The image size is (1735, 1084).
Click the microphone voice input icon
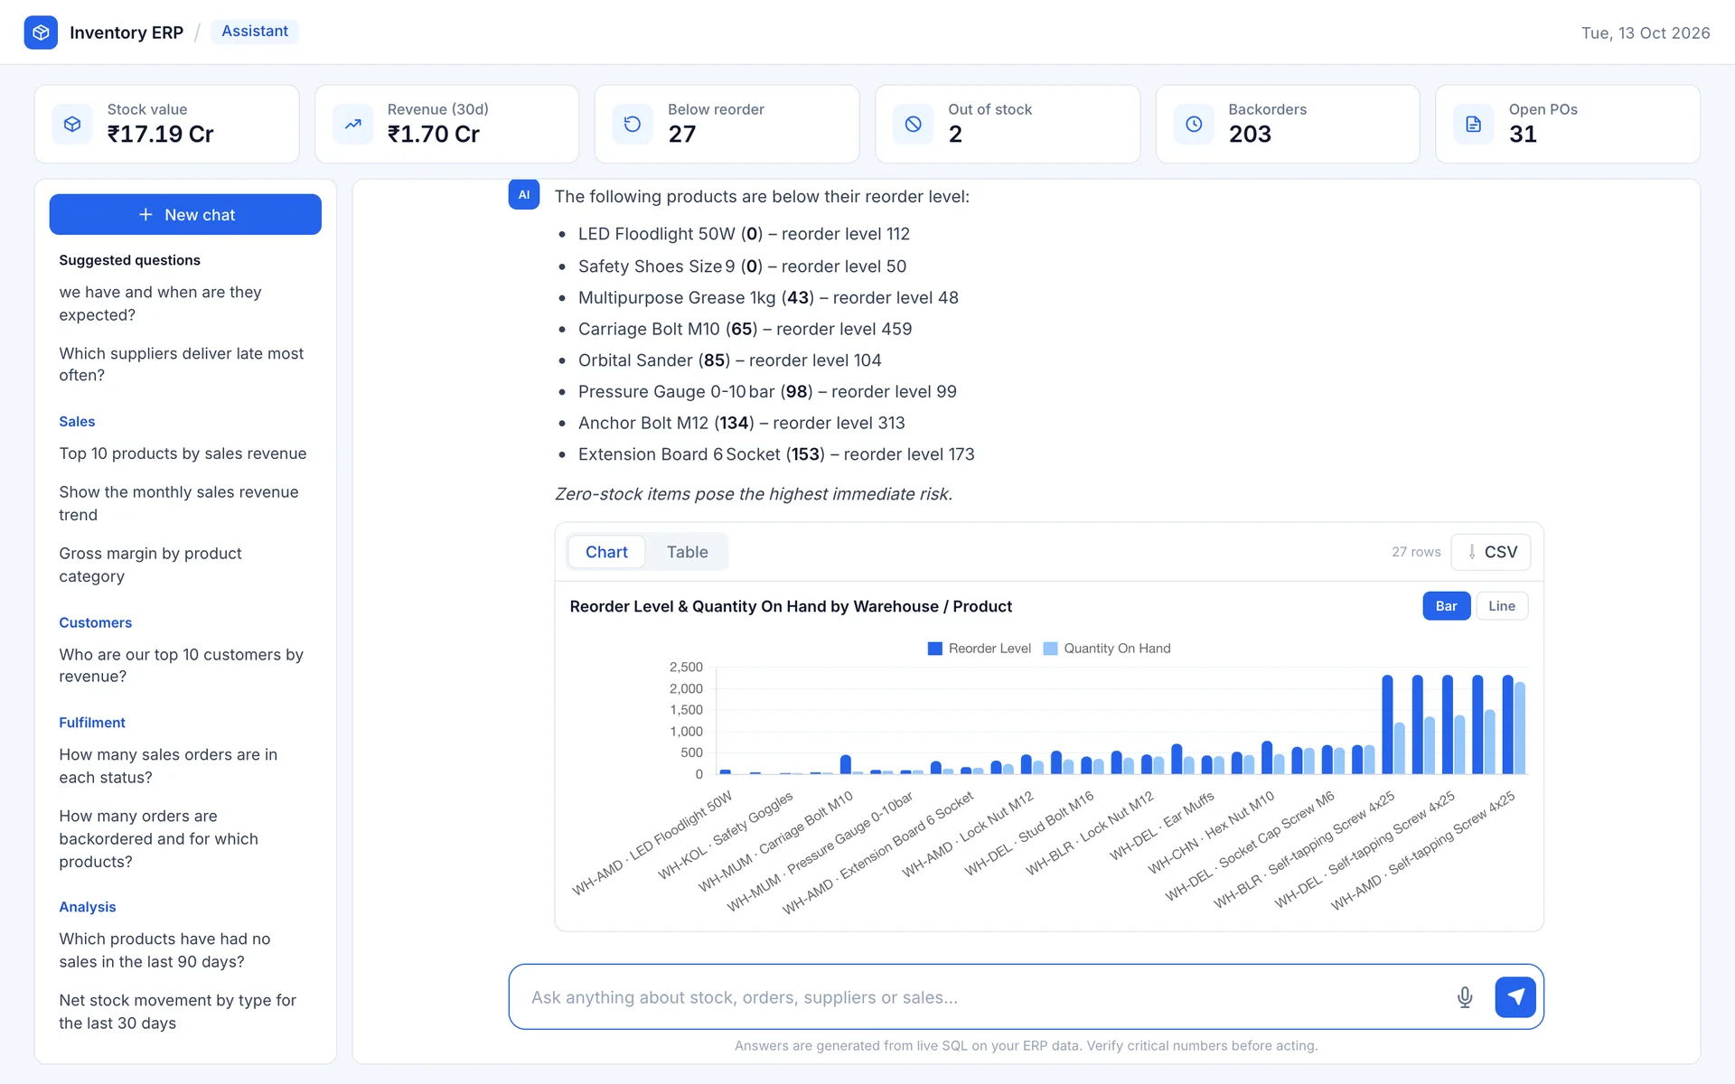[x=1465, y=997]
